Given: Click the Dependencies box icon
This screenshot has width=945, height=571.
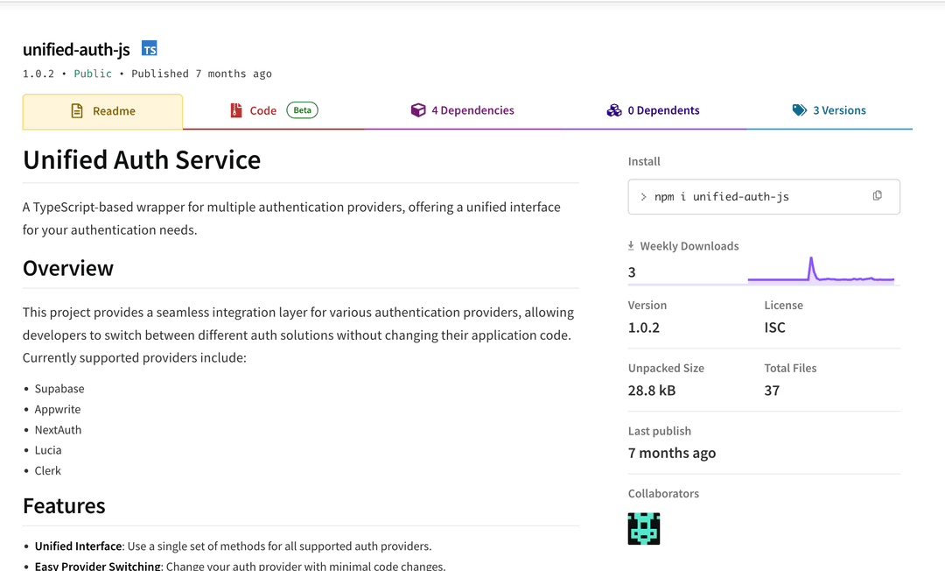Looking at the screenshot, I should 417,110.
